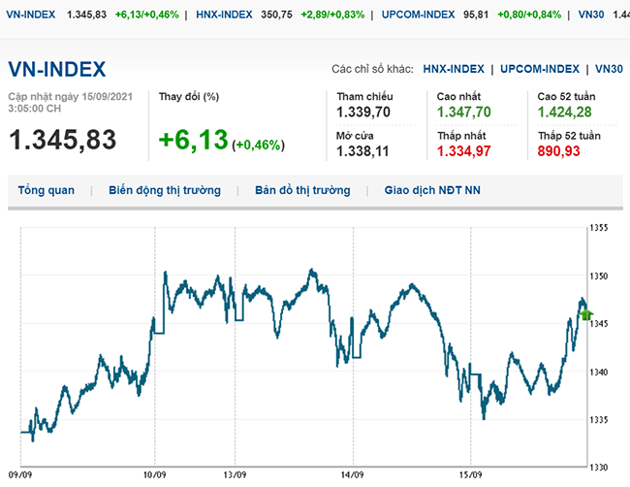Click Thấp nhất value 1.334,97

tap(463, 151)
